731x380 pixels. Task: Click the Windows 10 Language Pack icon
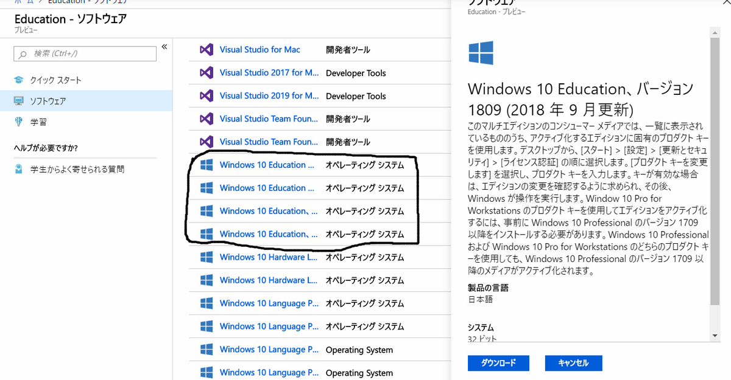207,303
